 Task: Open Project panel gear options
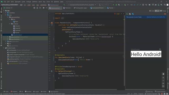click(44, 8)
